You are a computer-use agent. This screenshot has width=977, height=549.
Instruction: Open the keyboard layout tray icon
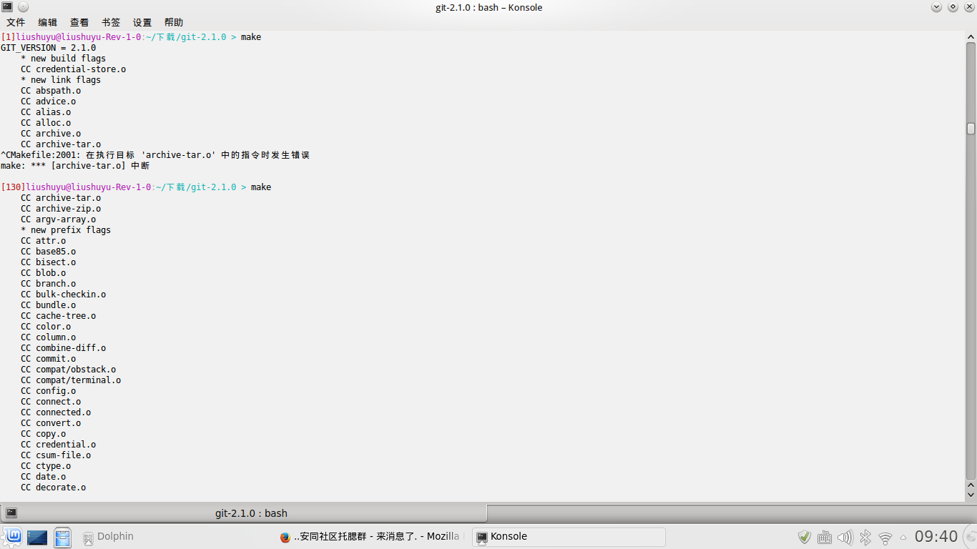pyautogui.click(x=825, y=537)
